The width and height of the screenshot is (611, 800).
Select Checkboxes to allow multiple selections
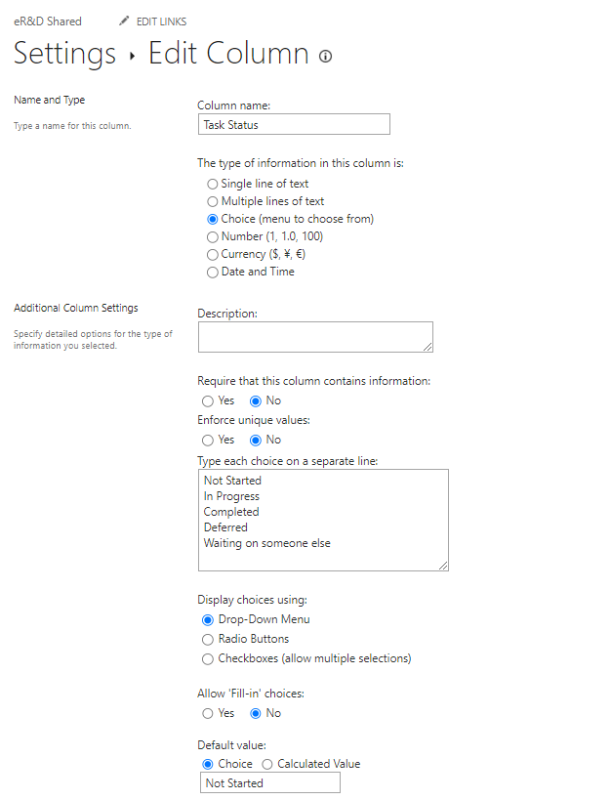[x=206, y=659]
